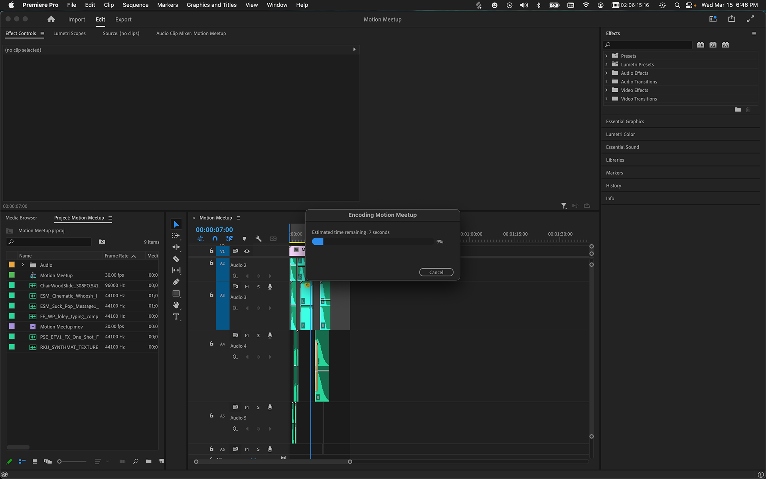Select the Hand tool
Viewport: 766px width, 479px height.
(x=176, y=305)
